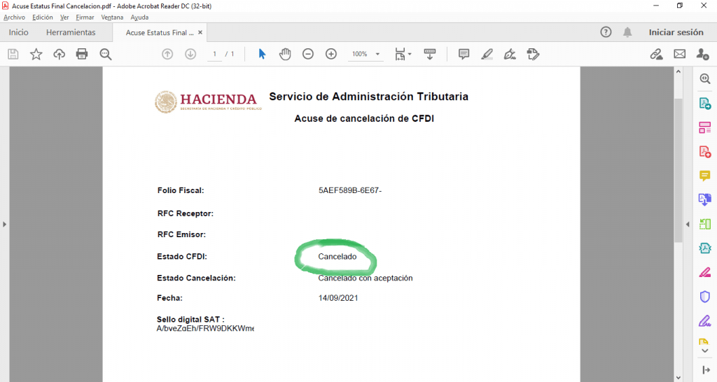The image size is (717, 382).
Task: Open Organize Pages pink icon in right panel
Action: click(x=705, y=127)
